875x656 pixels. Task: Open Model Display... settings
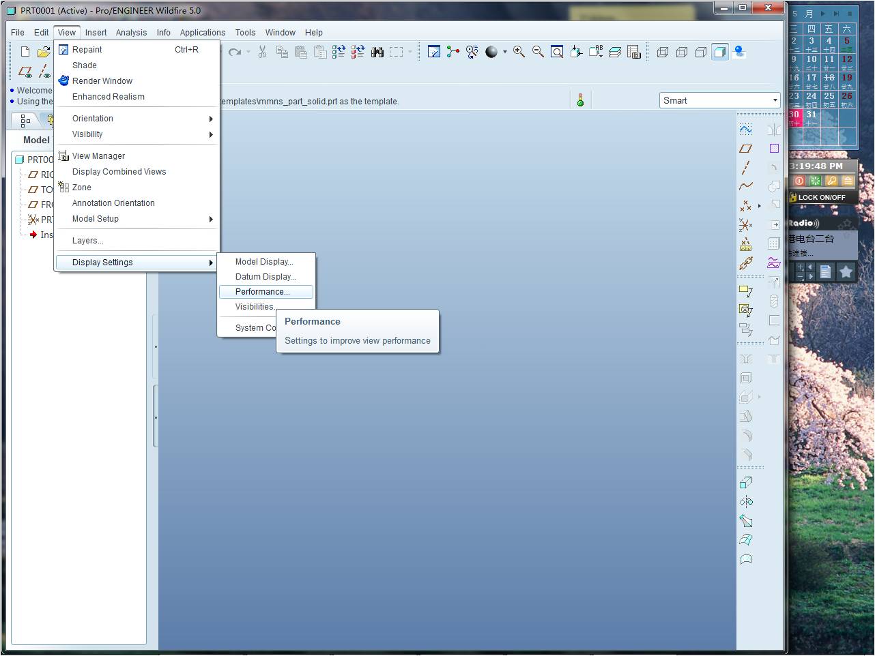(266, 262)
